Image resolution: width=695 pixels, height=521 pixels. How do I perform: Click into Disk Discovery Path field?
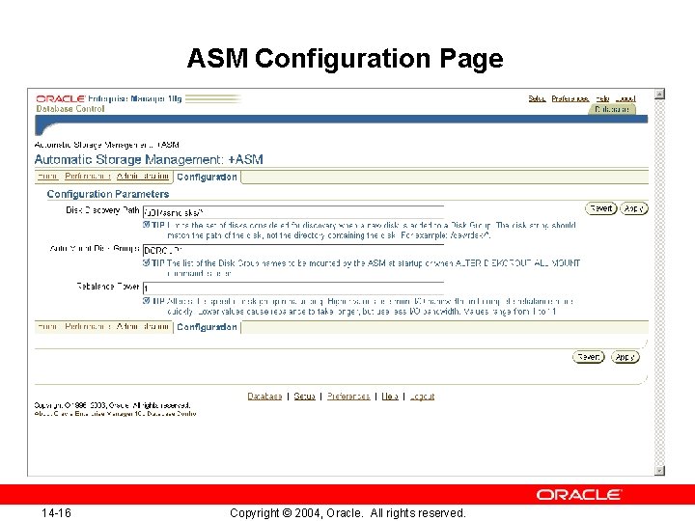pos(293,212)
